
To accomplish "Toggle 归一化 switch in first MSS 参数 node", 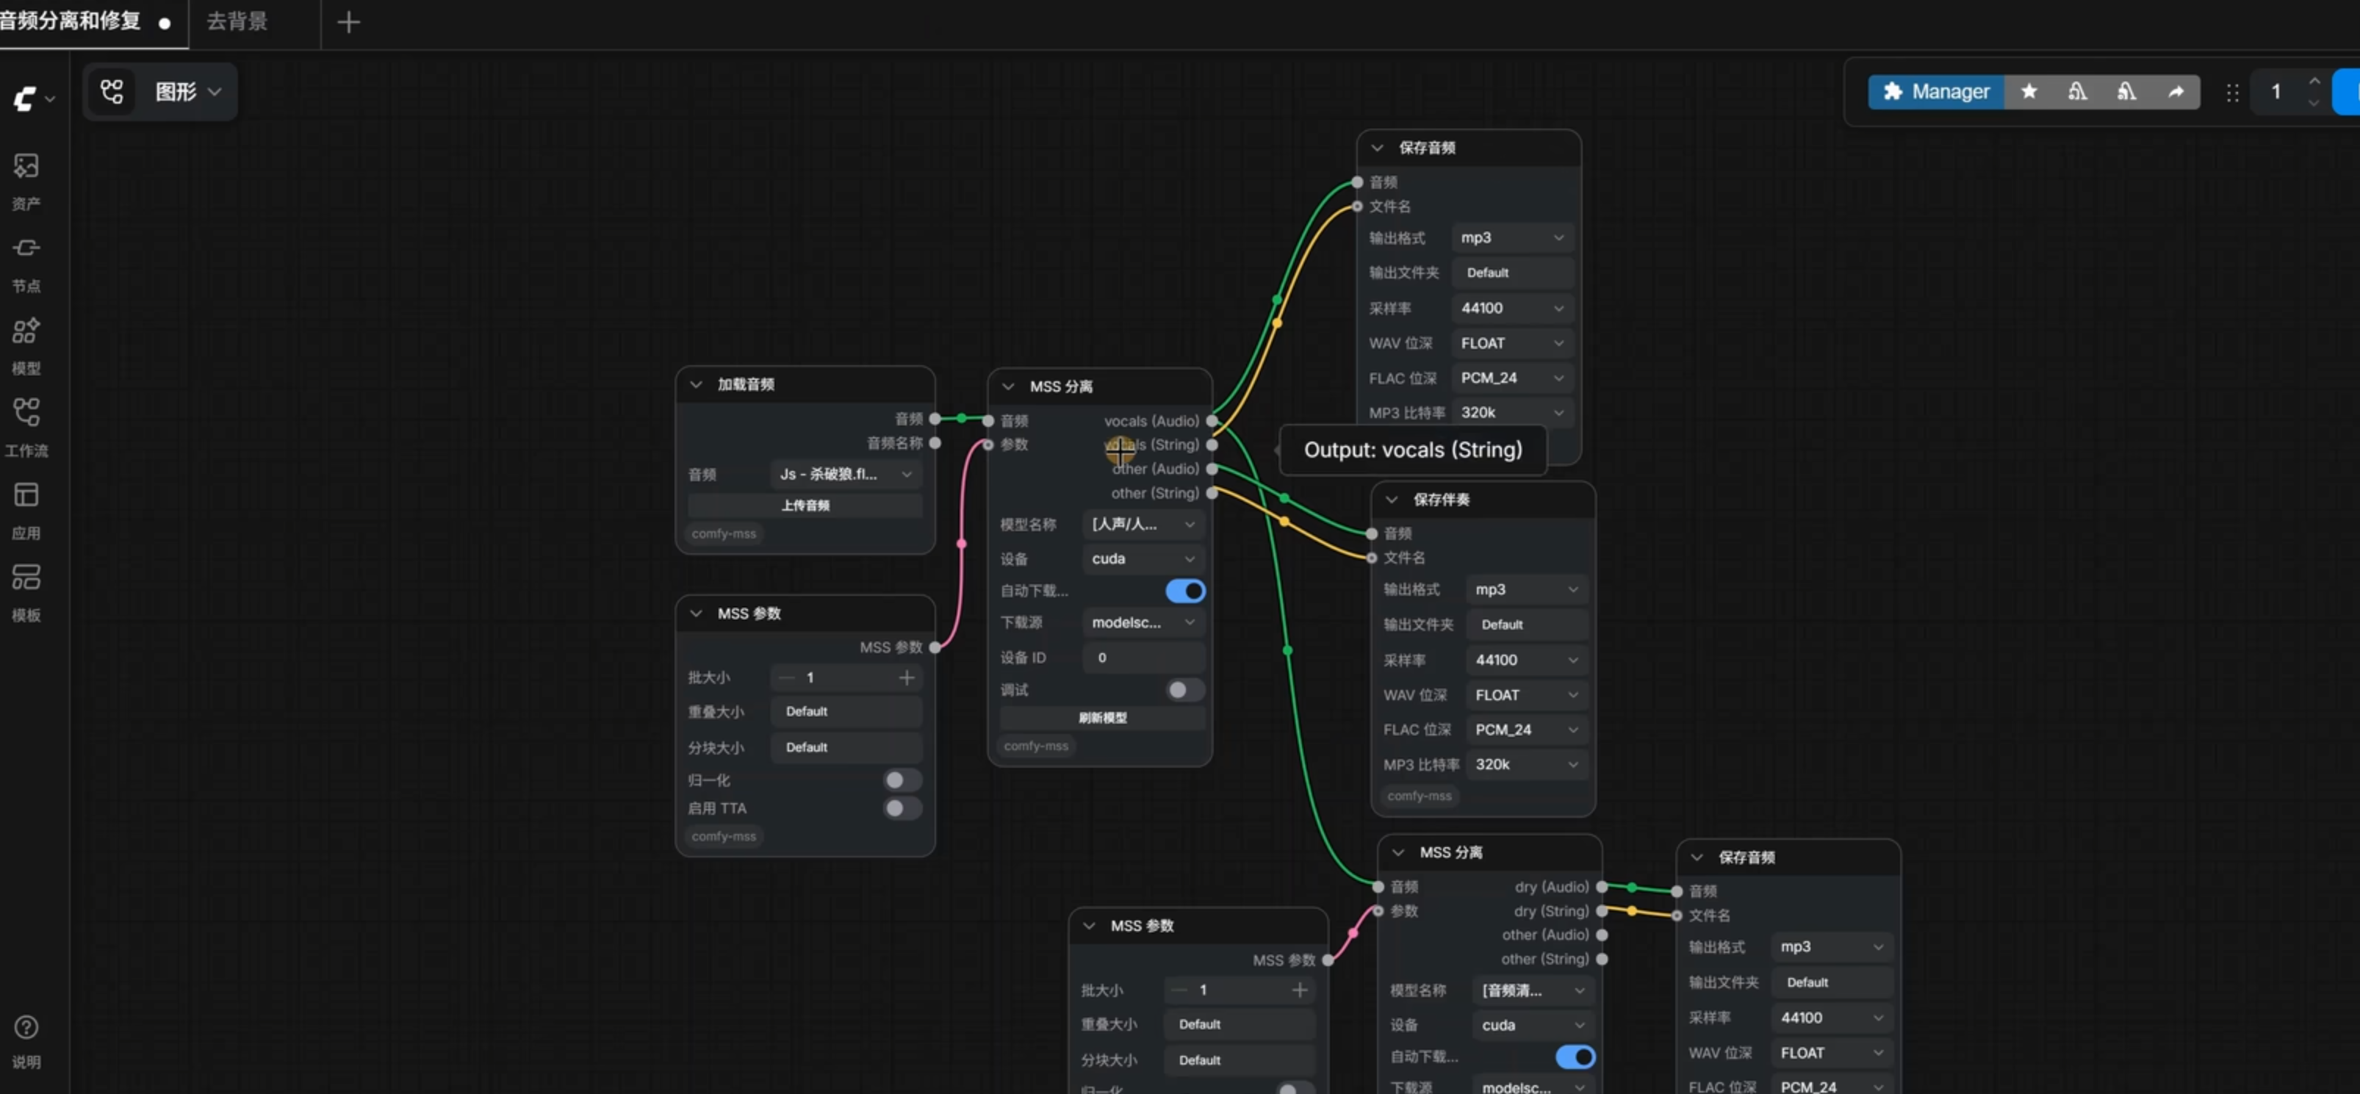I will point(902,780).
